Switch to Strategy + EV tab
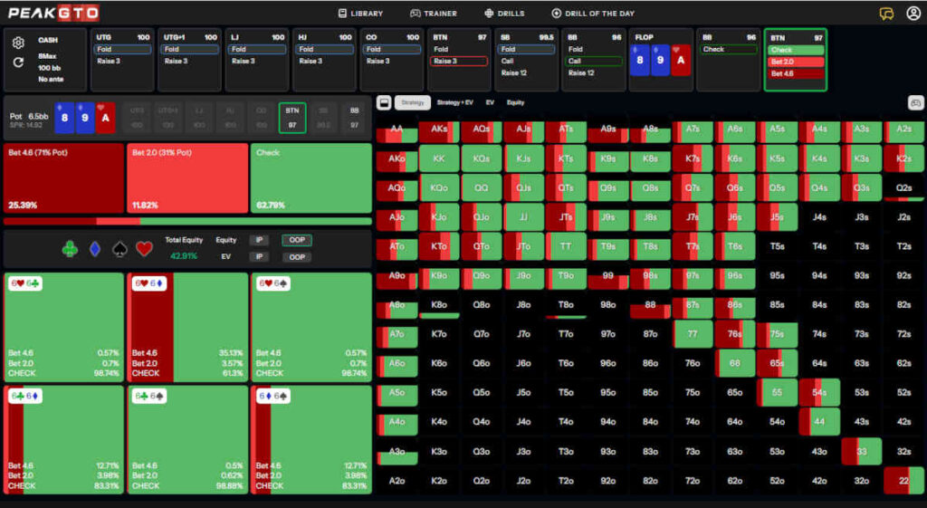The image size is (927, 508). pyautogui.click(x=454, y=103)
